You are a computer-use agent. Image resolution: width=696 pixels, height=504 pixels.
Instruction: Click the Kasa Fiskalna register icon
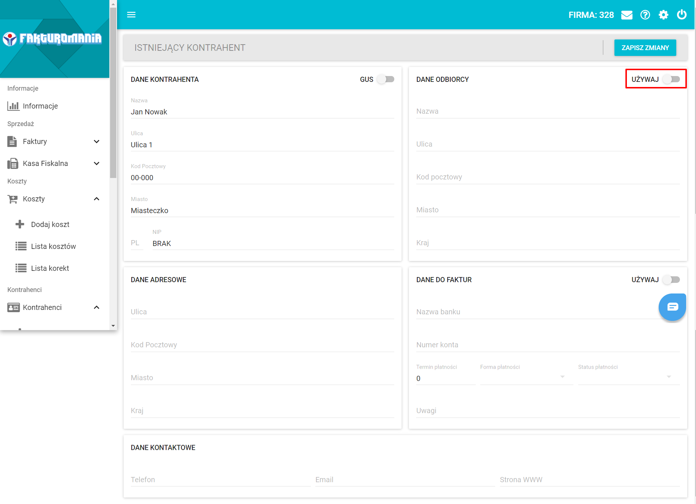click(13, 163)
